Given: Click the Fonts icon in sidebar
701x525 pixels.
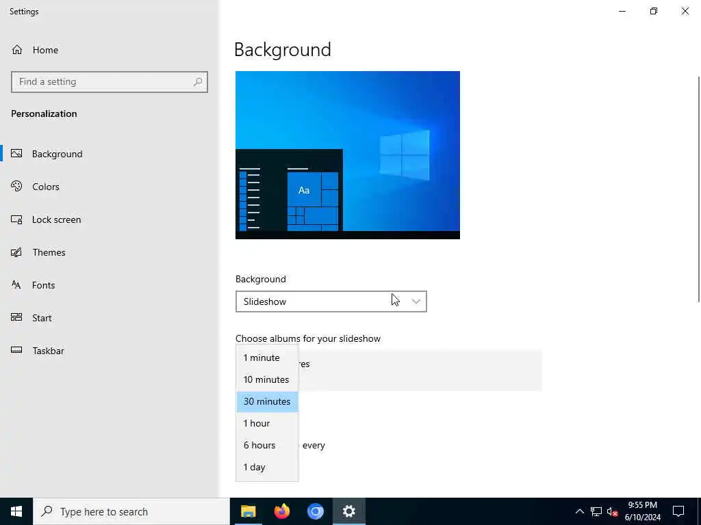Looking at the screenshot, I should pos(16,285).
